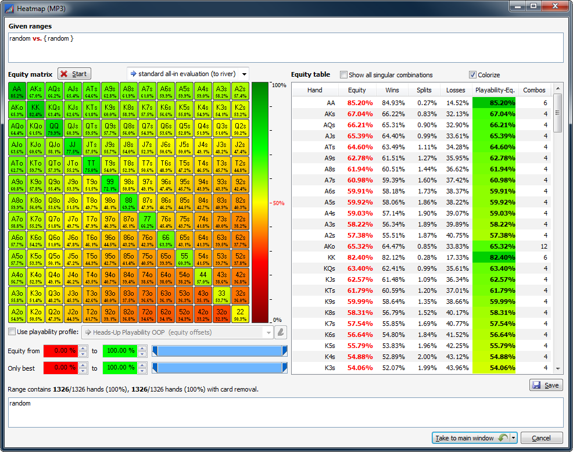Select the 22 cell in equity matrix
Viewport: 573px width, 452px height.
click(x=240, y=314)
